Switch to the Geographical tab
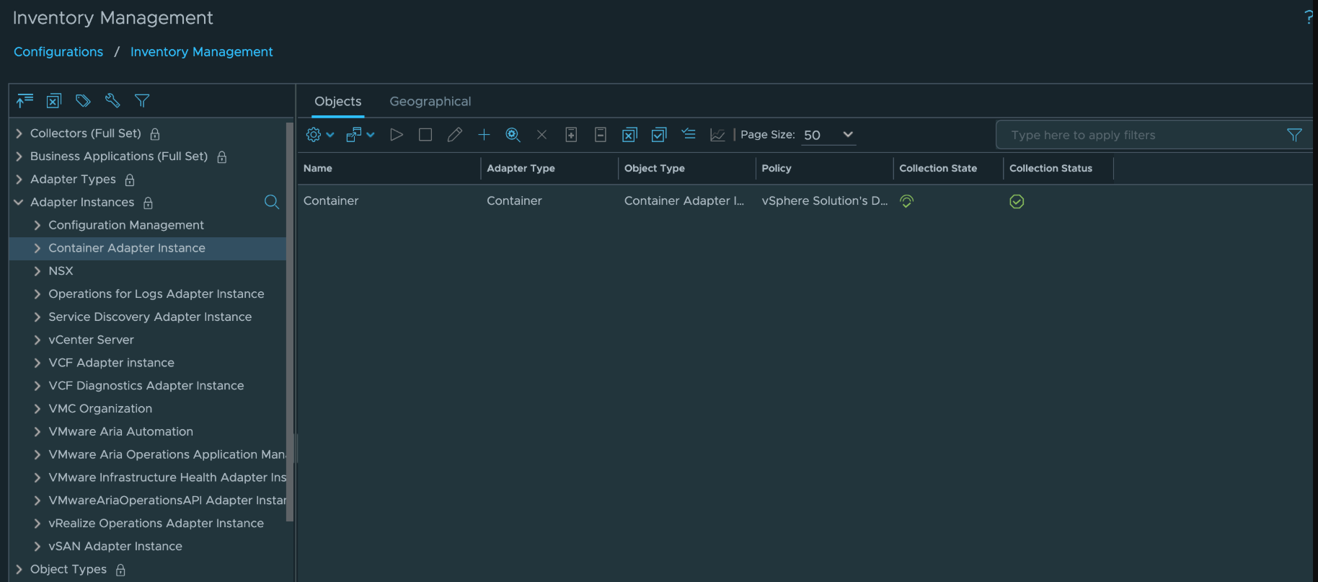 [x=430, y=102]
